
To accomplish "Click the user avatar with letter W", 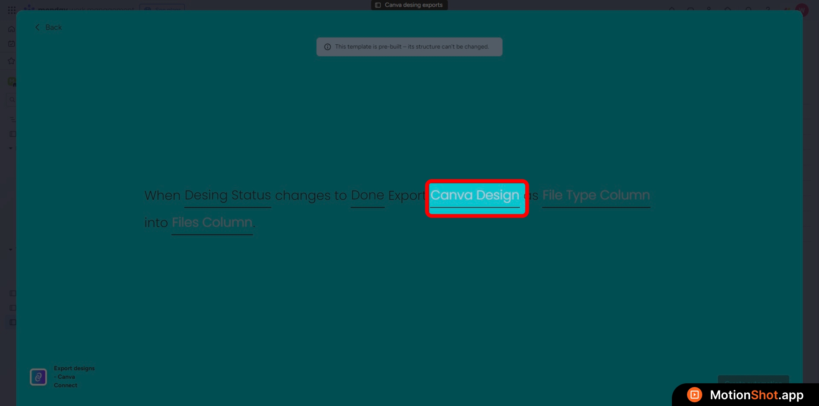I will click(x=802, y=10).
